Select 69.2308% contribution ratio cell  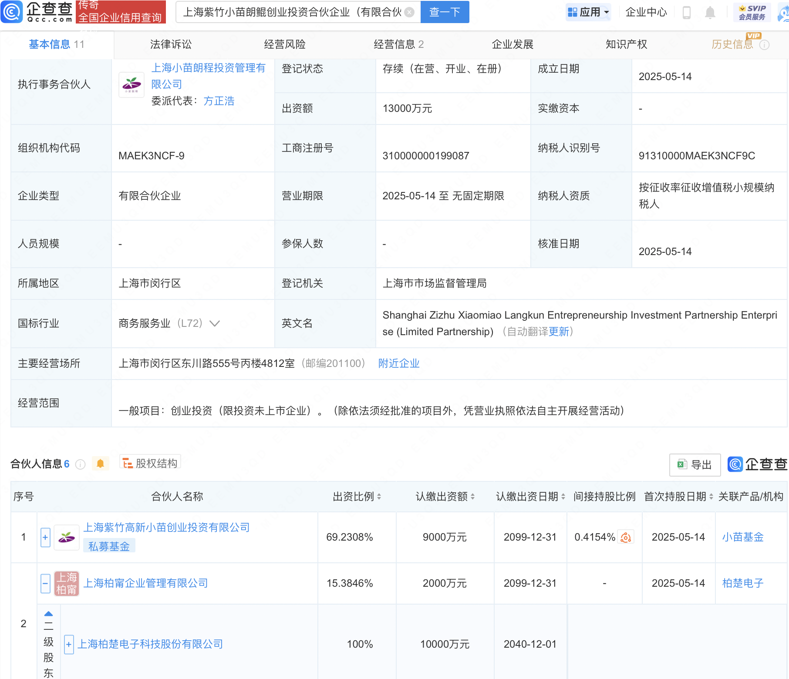(350, 537)
